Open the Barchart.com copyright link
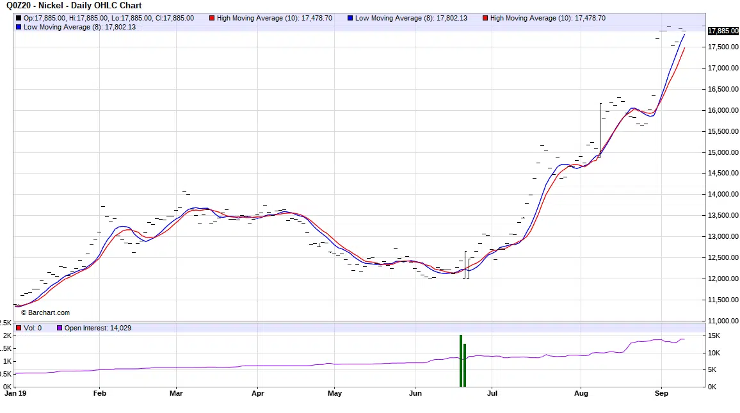Viewport: 740px width, 413px height. (x=45, y=312)
